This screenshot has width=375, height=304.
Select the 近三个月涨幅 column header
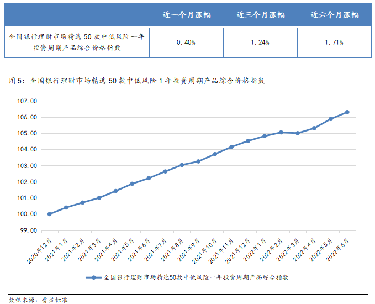click(x=260, y=14)
